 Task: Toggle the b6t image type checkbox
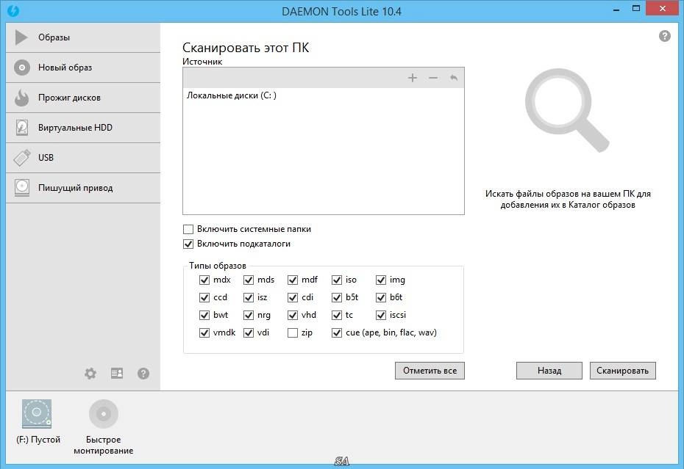[x=381, y=297]
